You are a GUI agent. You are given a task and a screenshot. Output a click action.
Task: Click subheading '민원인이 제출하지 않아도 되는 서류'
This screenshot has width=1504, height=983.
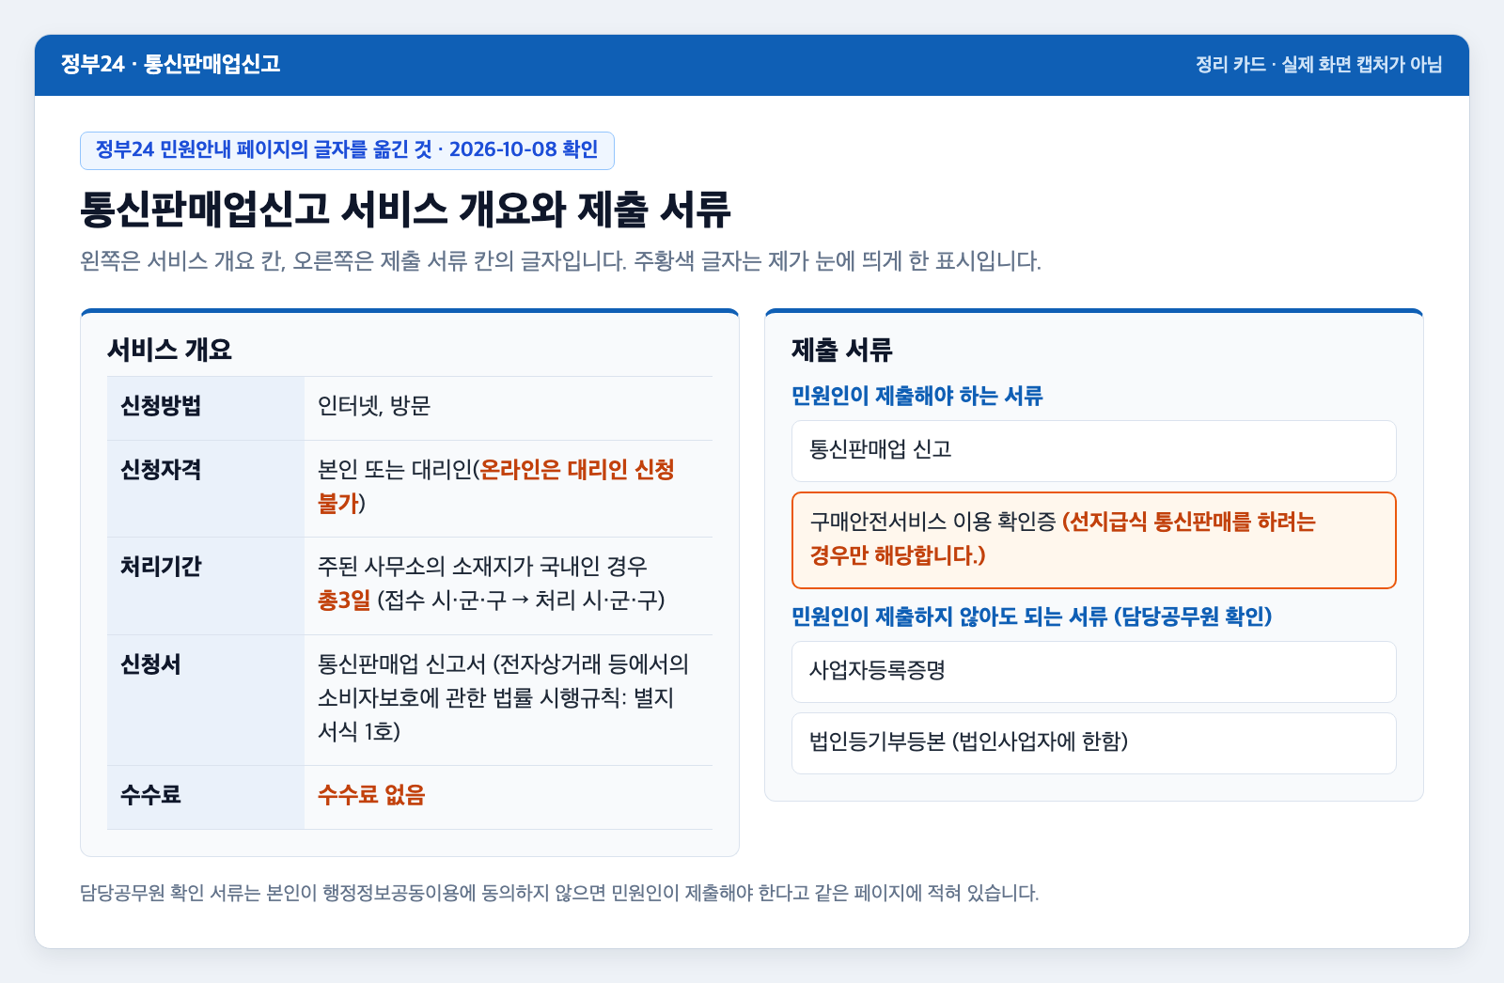point(1031,616)
